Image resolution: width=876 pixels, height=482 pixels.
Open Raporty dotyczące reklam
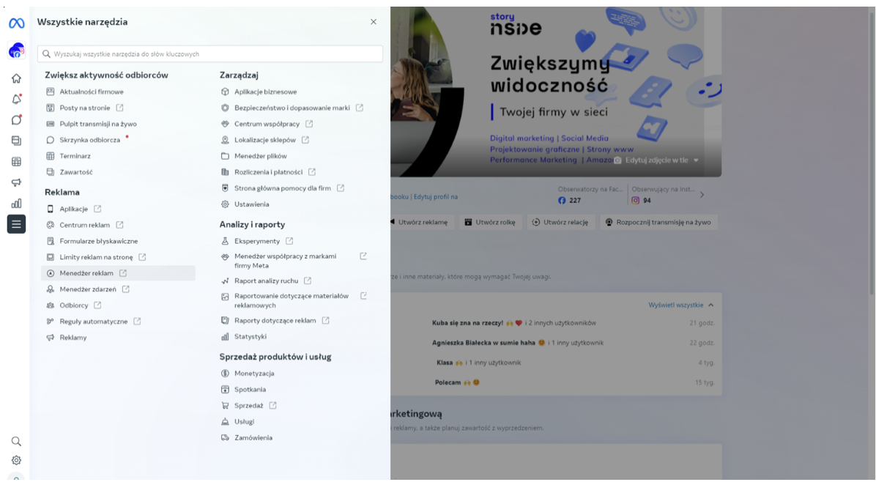pos(275,321)
